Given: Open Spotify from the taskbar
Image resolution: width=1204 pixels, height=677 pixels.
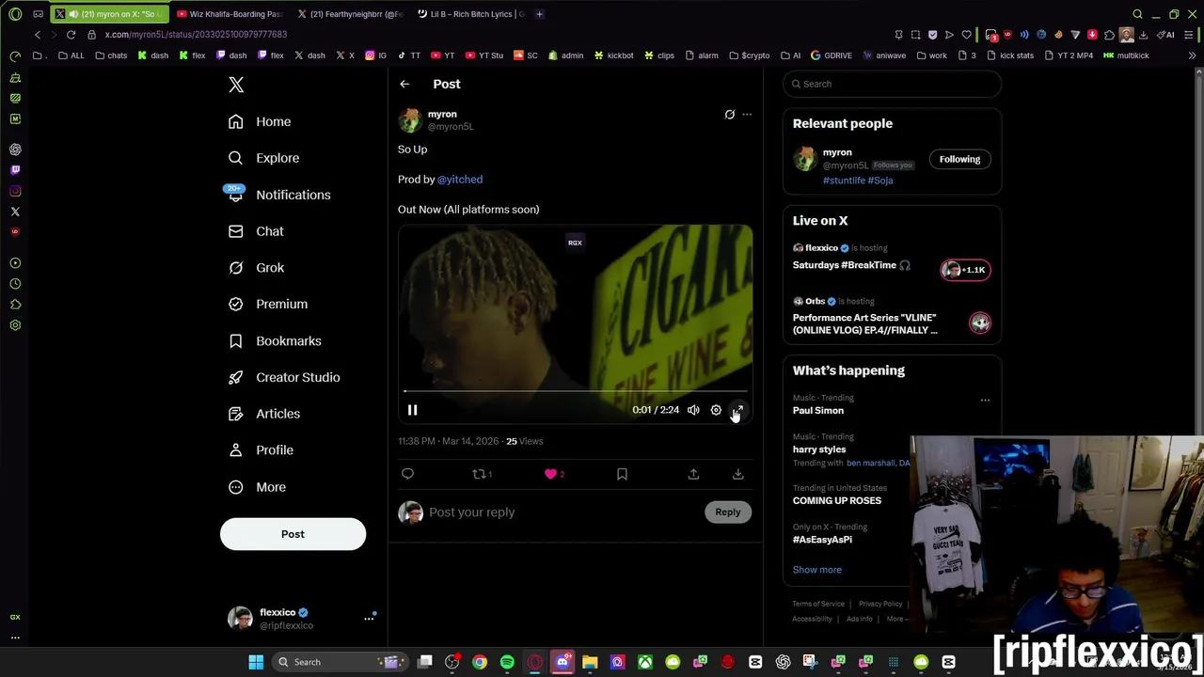Looking at the screenshot, I should [507, 662].
